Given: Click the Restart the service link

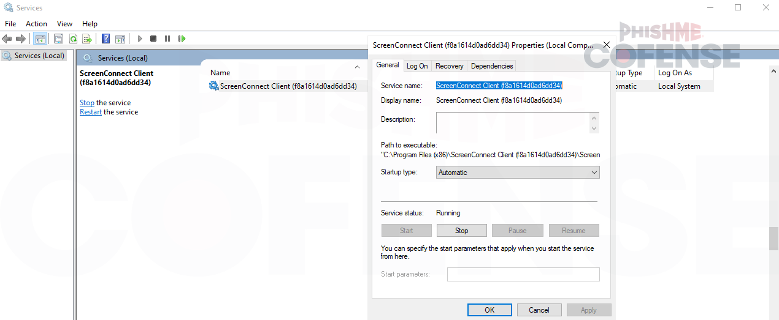Looking at the screenshot, I should click(91, 112).
